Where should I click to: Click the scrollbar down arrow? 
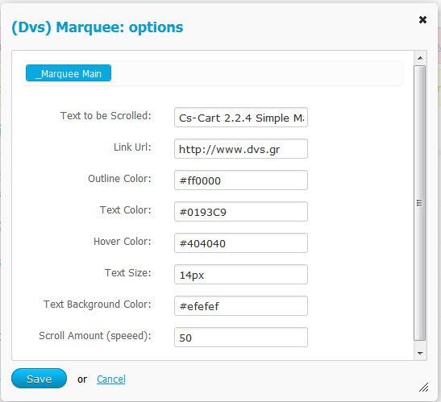tap(420, 353)
